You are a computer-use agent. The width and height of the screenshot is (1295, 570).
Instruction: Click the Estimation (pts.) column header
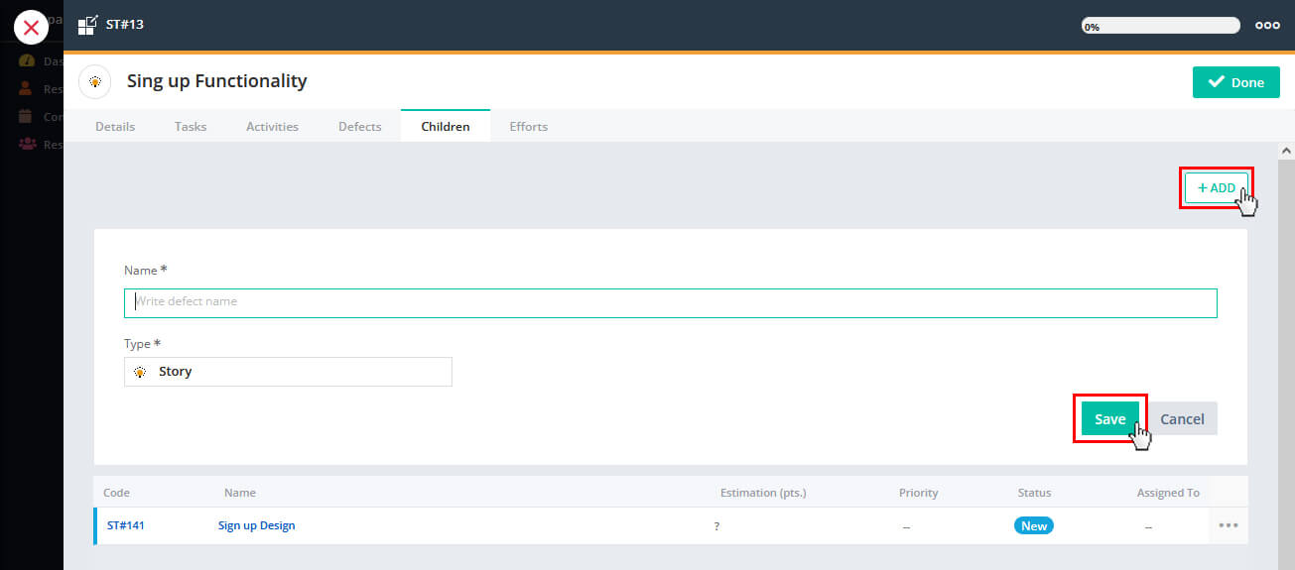(763, 493)
